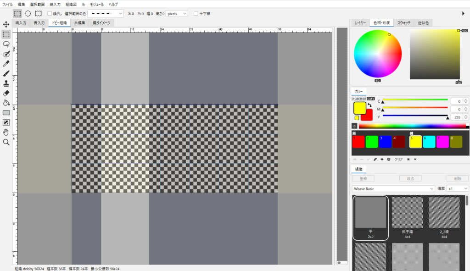
Task: Select the Move tool in left toolbar
Action: pos(6,24)
